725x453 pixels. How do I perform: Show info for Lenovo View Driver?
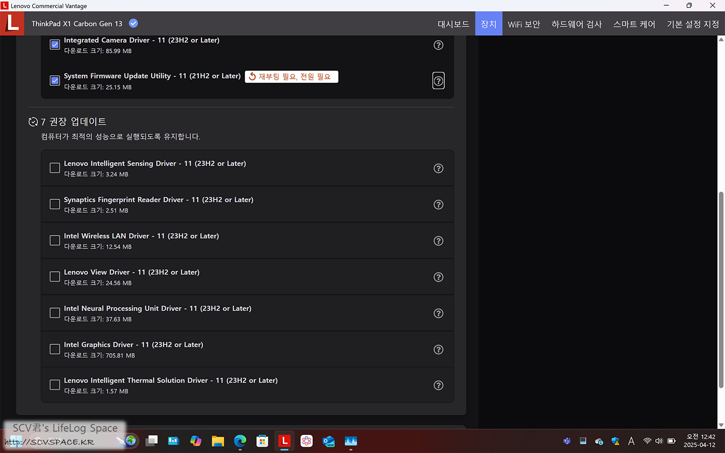tap(438, 277)
